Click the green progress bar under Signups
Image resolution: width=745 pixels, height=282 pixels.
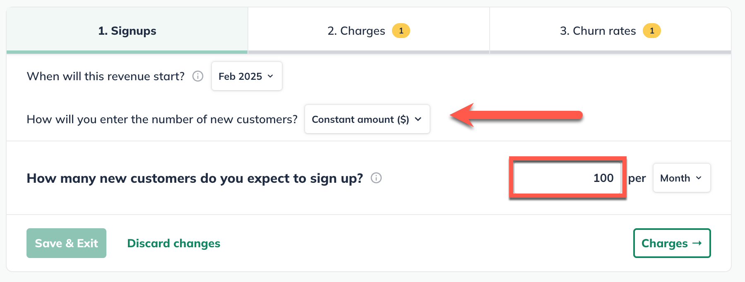[x=127, y=51]
